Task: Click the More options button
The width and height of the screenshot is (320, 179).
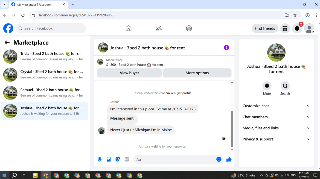Action: point(197,73)
